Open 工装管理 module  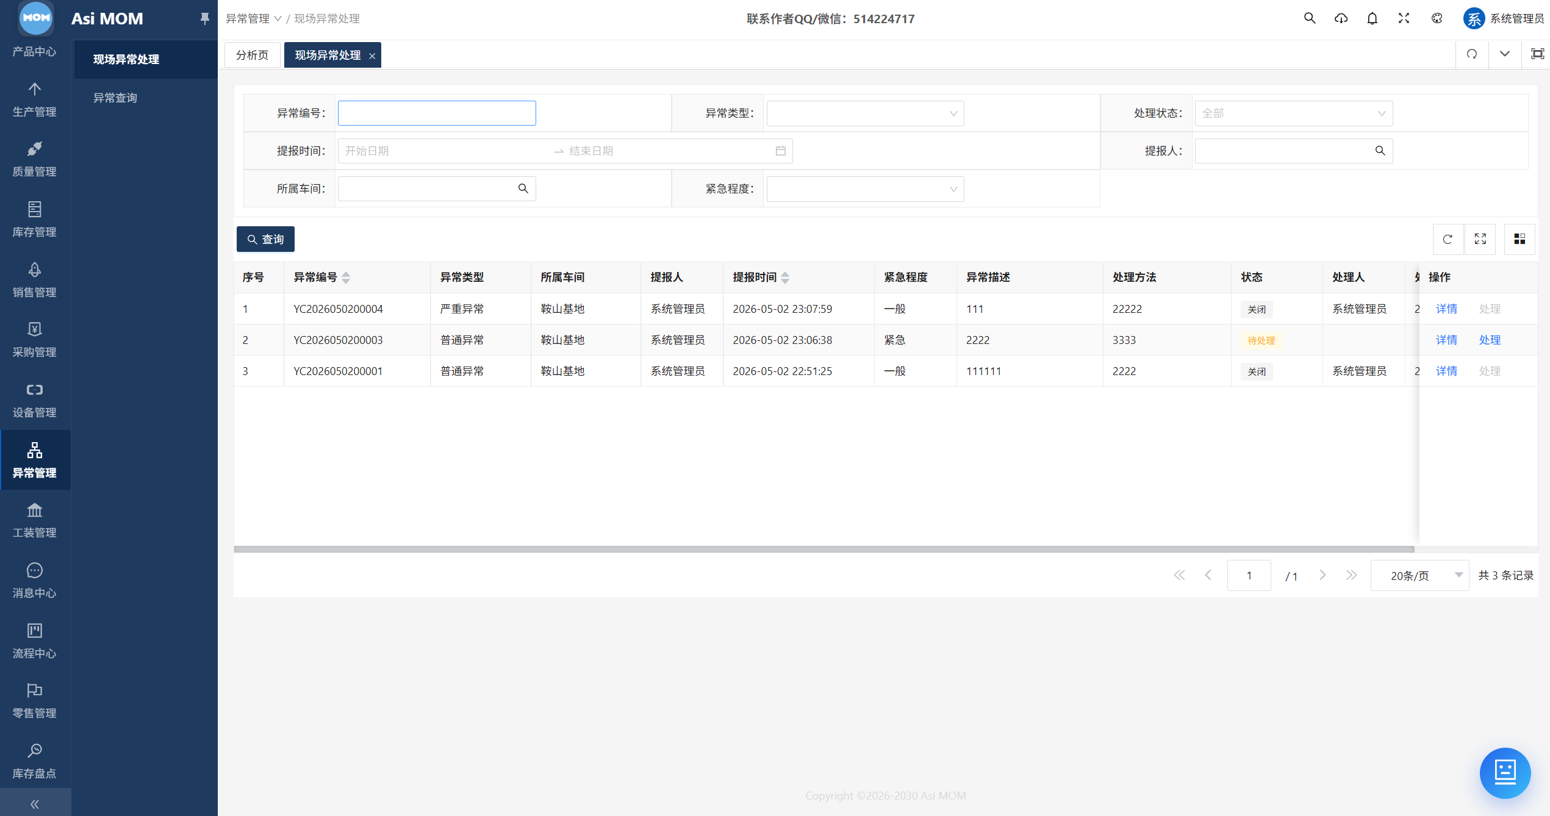(35, 520)
